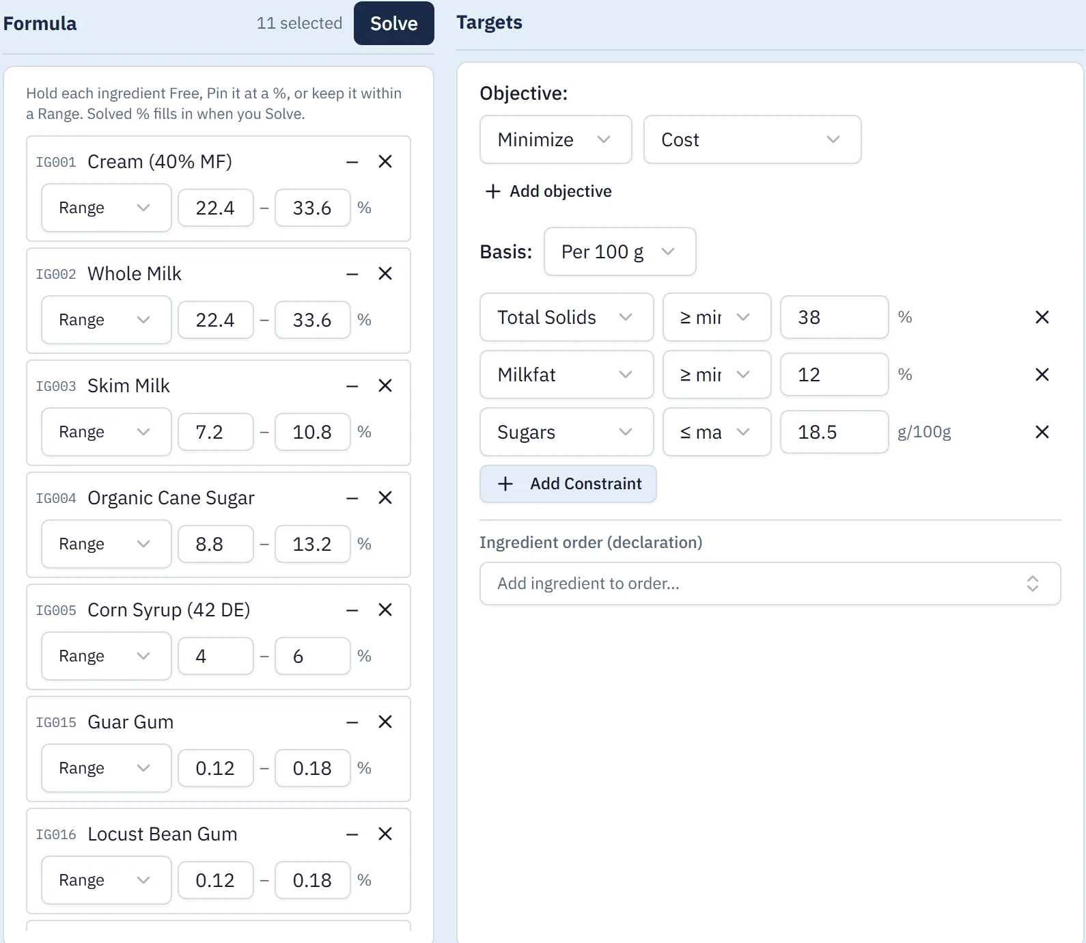The image size is (1086, 943).
Task: Open the Minimize objective direction dropdown
Action: tap(556, 139)
